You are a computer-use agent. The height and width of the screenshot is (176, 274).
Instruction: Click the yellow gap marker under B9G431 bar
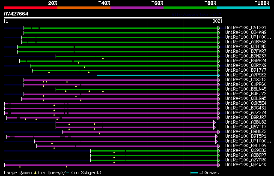(x=54, y=110)
